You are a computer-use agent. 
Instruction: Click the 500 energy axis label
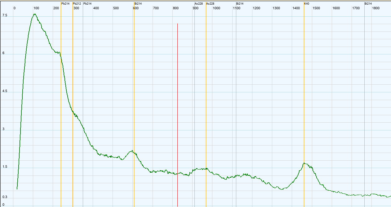(x=116, y=8)
